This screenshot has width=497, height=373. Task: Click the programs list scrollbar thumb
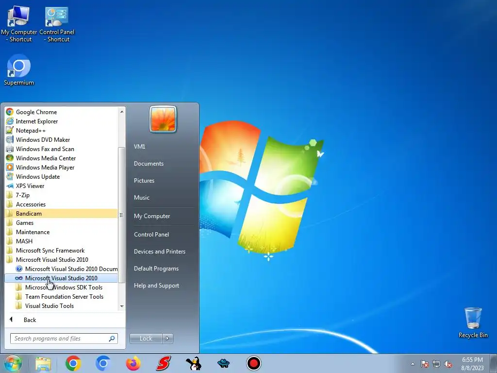(121, 215)
